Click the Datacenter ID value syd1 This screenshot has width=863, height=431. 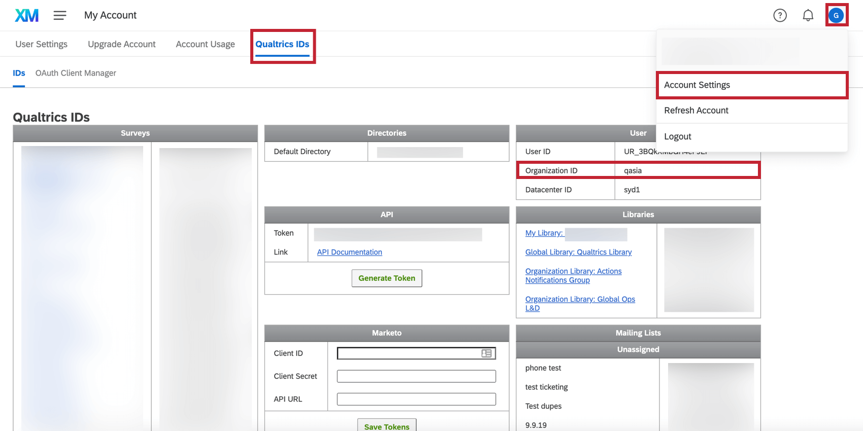(x=632, y=190)
